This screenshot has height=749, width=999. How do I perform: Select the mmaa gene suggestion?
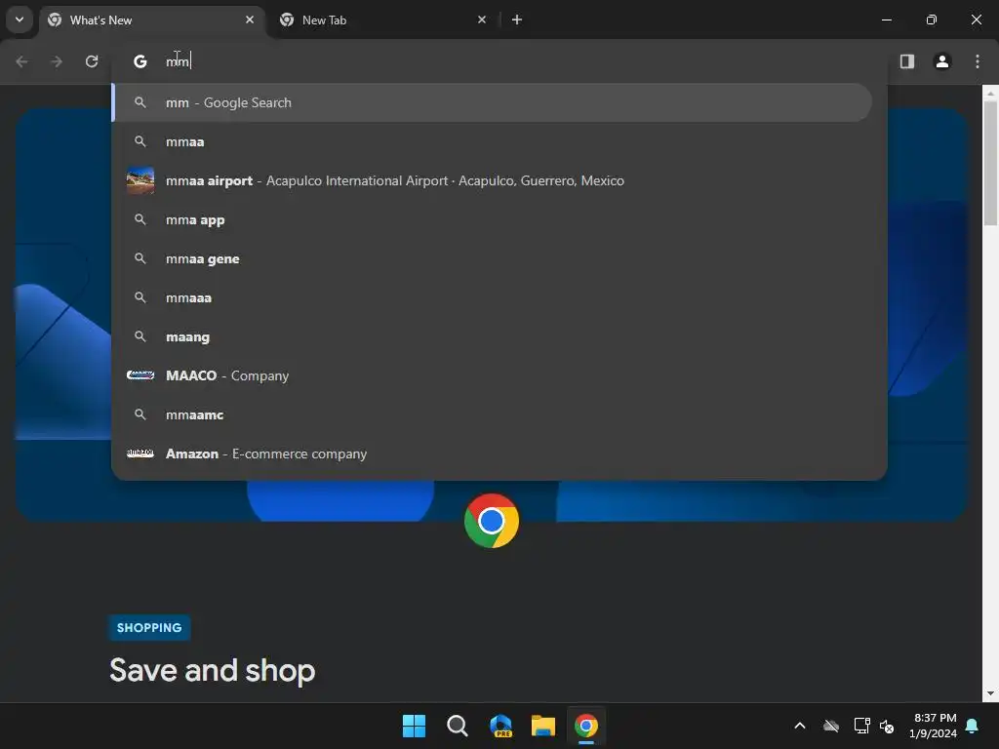492,258
